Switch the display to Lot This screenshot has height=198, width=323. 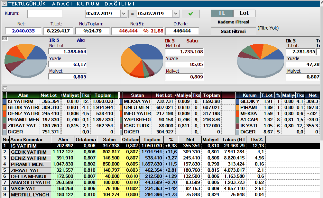[x=244, y=14]
